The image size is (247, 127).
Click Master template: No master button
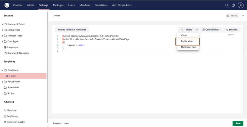point(72,30)
